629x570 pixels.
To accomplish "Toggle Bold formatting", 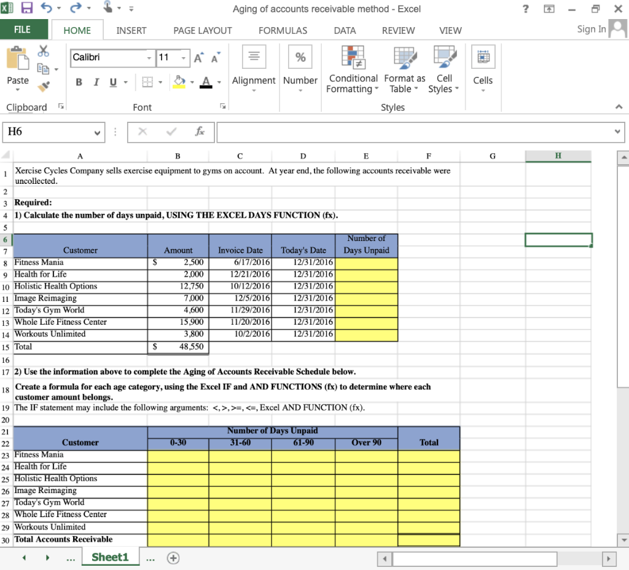I will click(79, 82).
